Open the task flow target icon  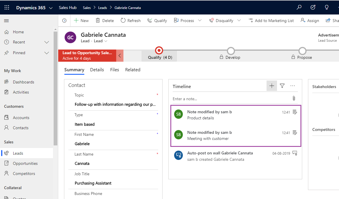tap(313, 8)
